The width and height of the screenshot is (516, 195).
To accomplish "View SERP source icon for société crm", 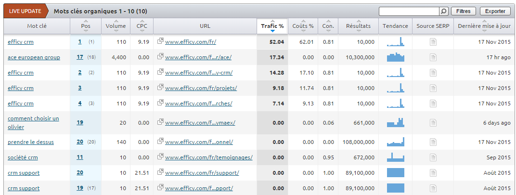I will tap(433, 157).
